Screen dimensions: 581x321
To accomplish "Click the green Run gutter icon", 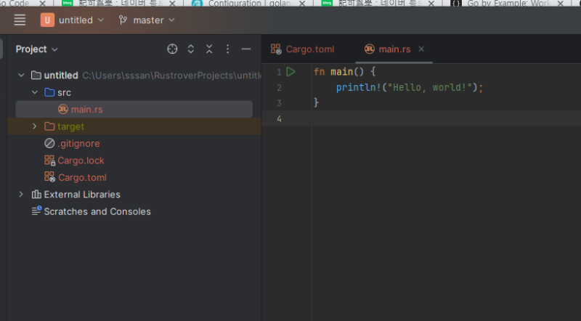I will (x=290, y=72).
